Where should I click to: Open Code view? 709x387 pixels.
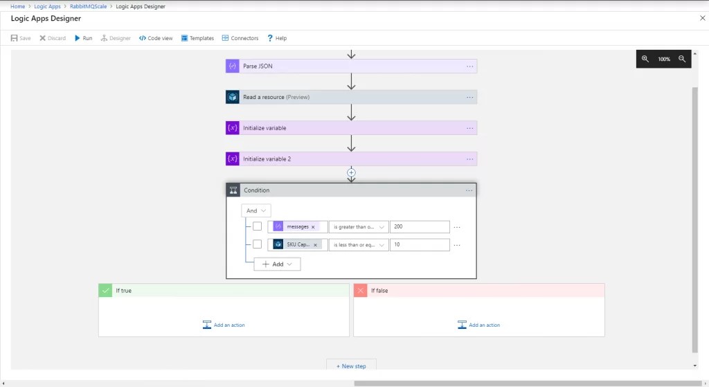156,38
